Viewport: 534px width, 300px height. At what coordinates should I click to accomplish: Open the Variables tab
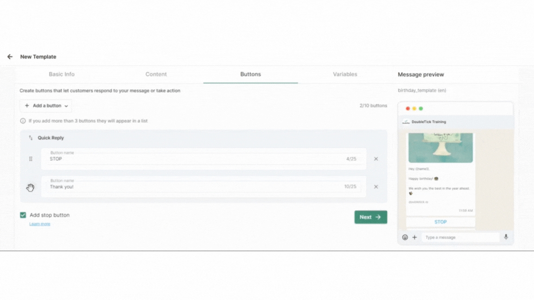(345, 74)
